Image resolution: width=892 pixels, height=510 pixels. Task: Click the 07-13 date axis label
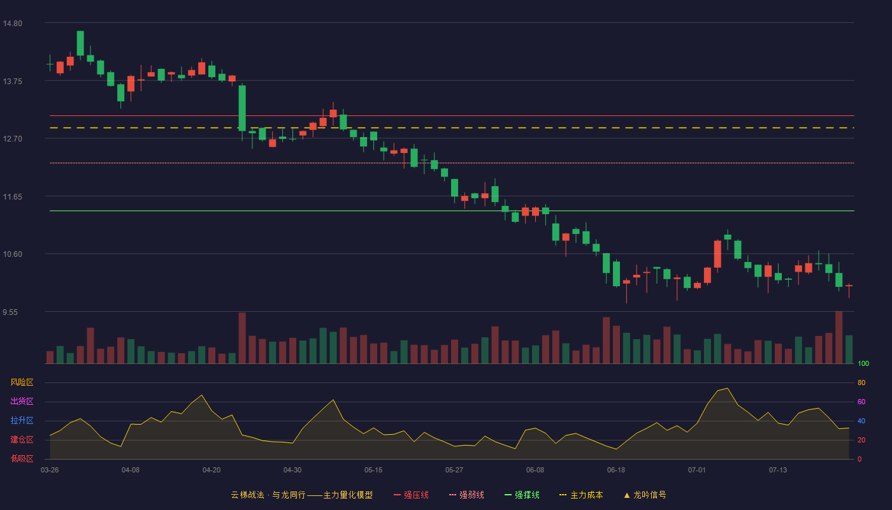[778, 470]
